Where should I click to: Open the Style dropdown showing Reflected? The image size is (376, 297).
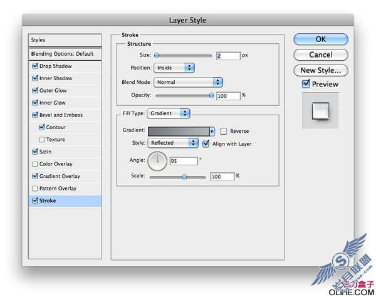[173, 143]
